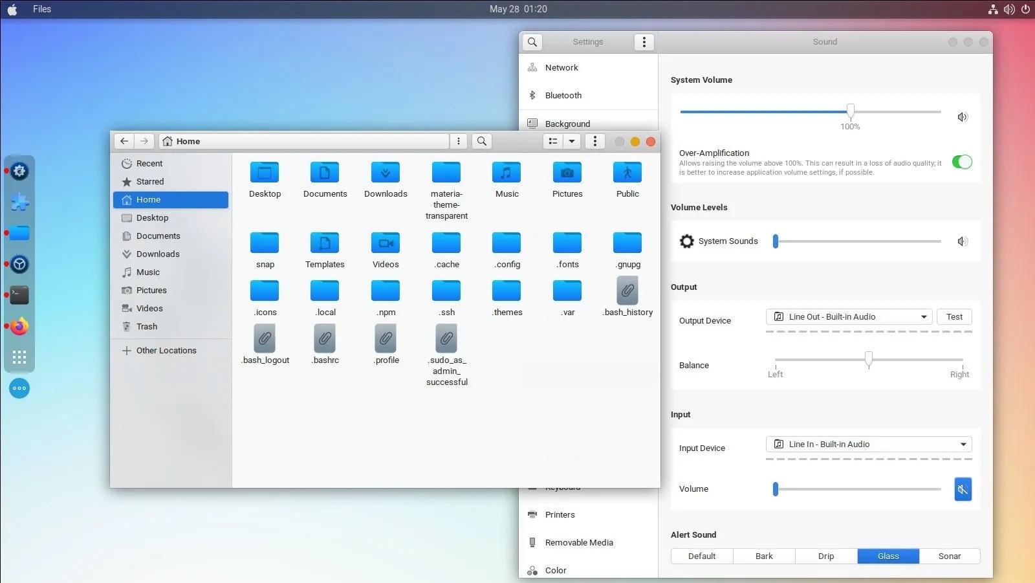Mute System Volume using its speaker icon
This screenshot has width=1035, height=583.
(x=962, y=117)
